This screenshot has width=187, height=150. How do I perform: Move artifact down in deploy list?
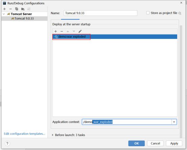74,31
